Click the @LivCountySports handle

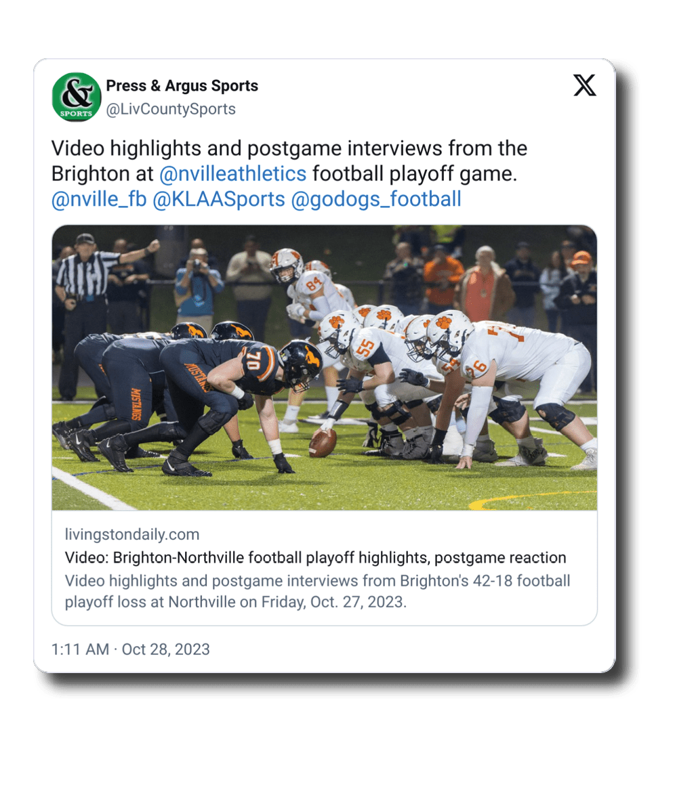171,109
